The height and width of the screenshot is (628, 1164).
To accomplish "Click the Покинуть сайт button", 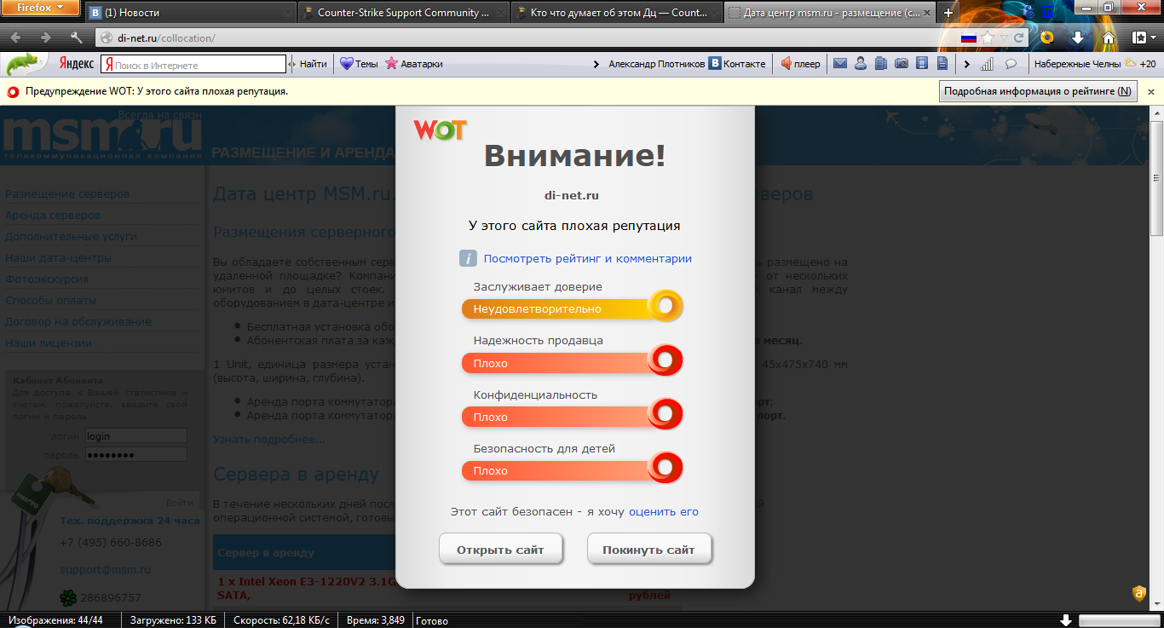I will [649, 550].
